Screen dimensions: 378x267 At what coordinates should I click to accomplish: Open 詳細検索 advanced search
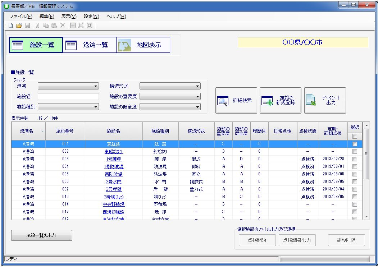tap(236, 101)
